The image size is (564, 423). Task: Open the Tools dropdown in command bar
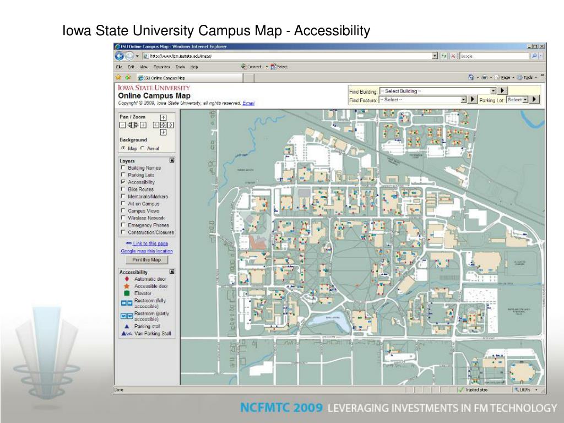click(x=526, y=77)
